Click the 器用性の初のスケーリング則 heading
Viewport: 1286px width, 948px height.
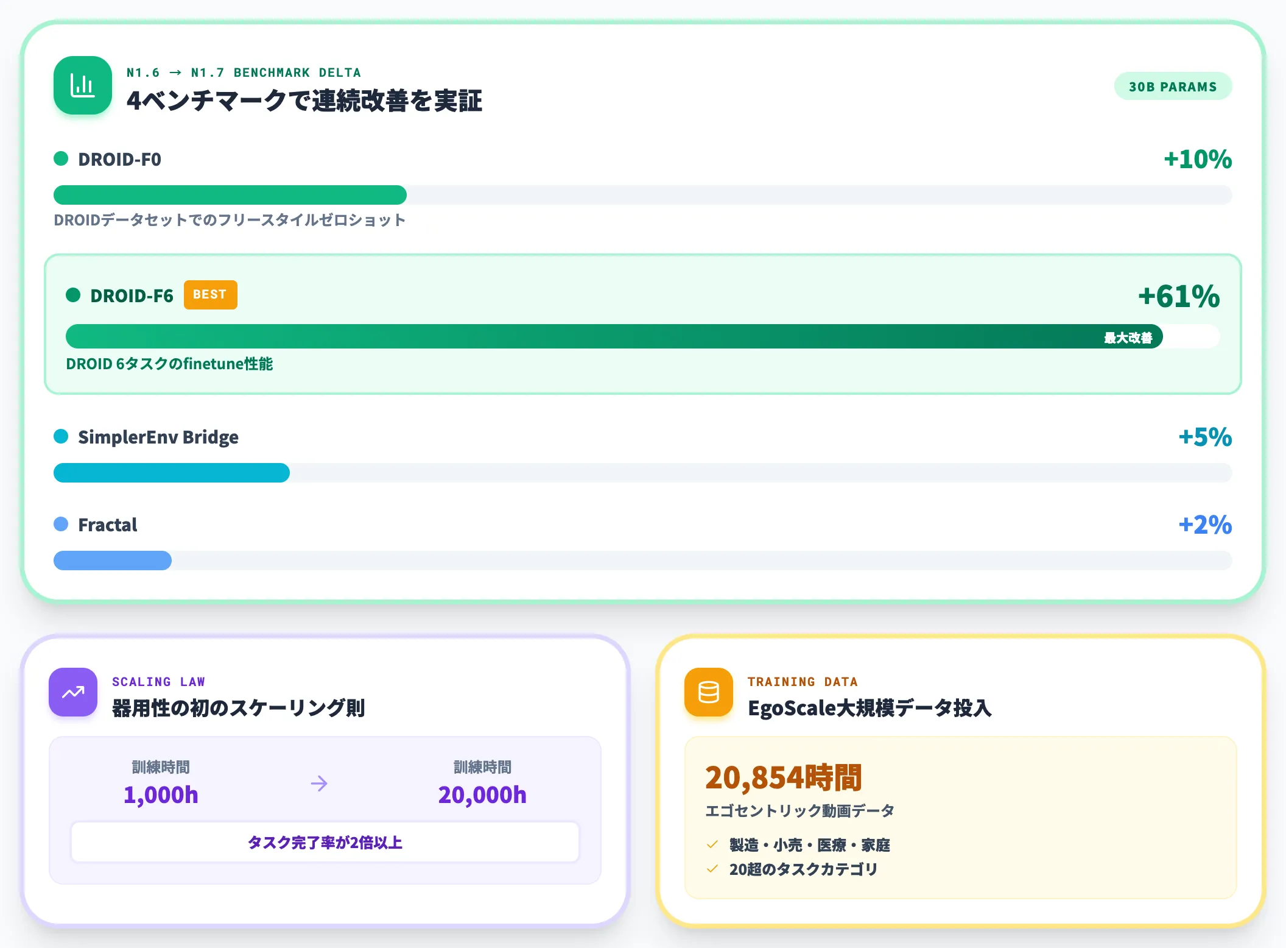pos(238,708)
